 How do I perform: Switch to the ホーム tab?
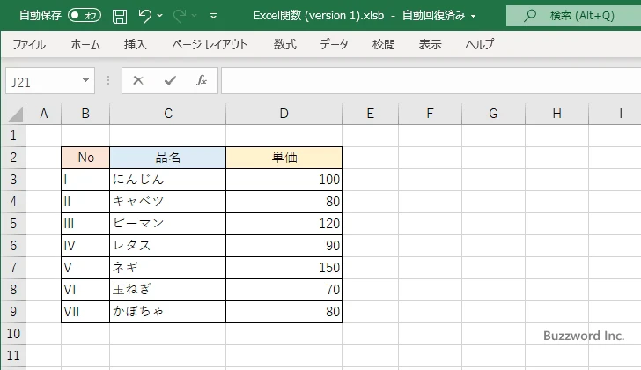(x=85, y=44)
